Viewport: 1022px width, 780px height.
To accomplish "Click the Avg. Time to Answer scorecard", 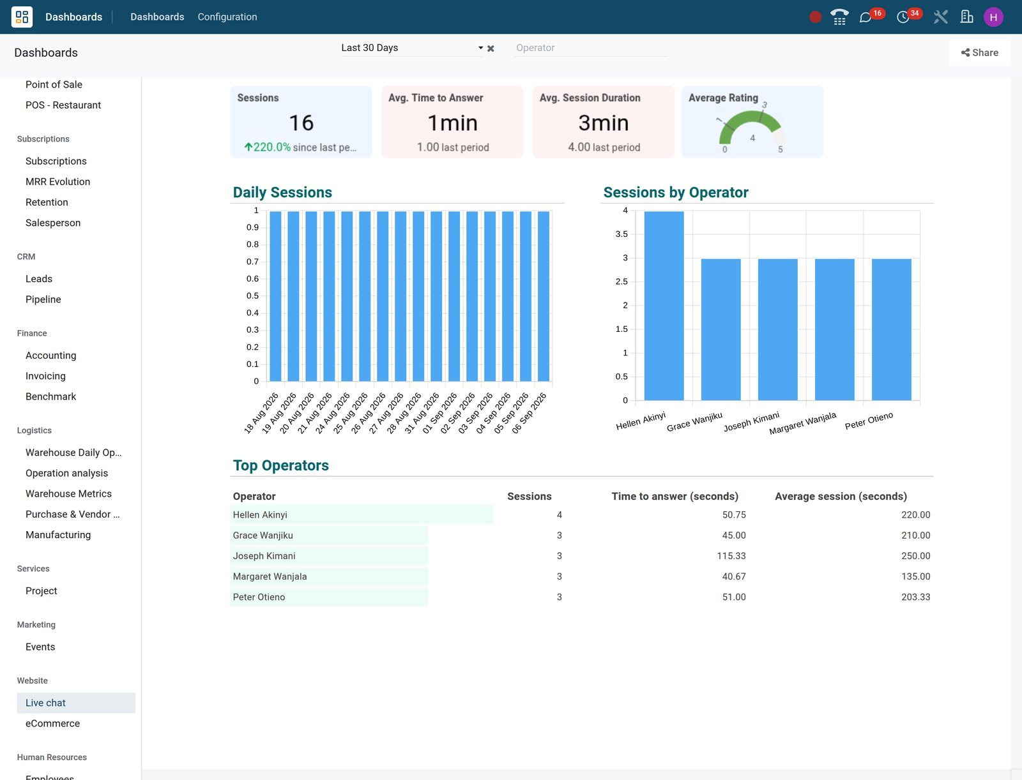I will [x=452, y=122].
